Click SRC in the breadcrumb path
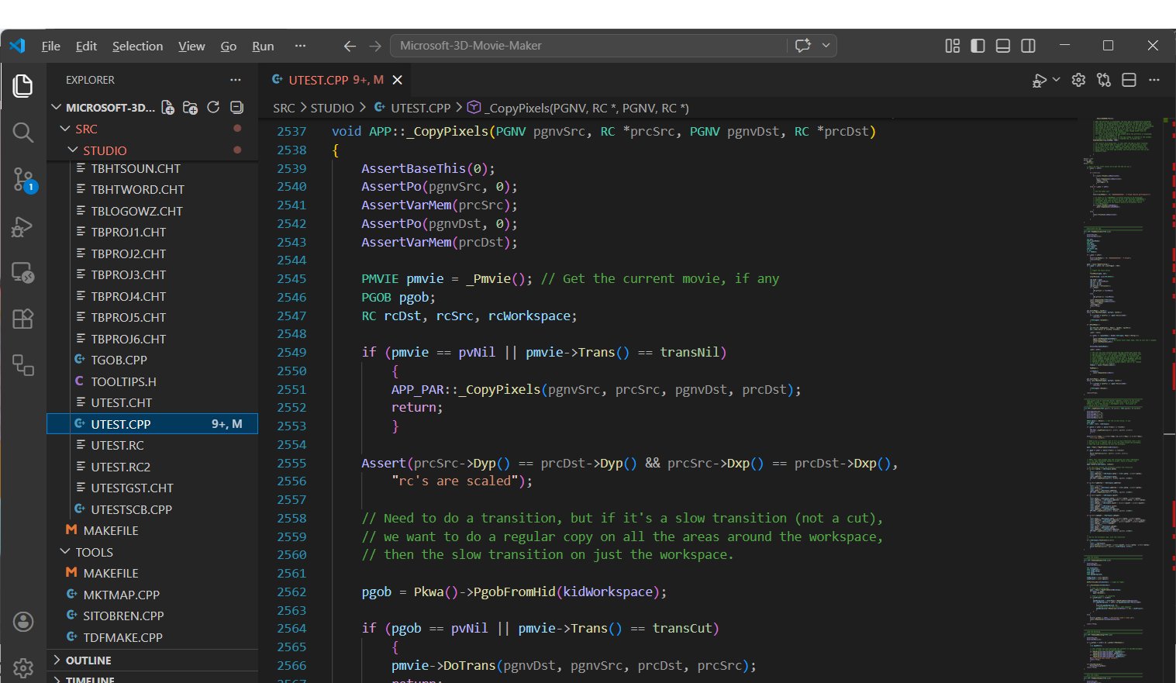Viewport: 1176px width, 683px height. pyautogui.click(x=284, y=108)
